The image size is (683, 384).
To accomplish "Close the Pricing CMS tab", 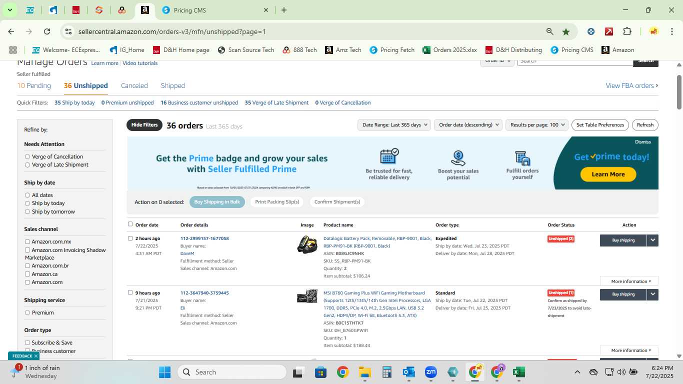I will [x=266, y=10].
